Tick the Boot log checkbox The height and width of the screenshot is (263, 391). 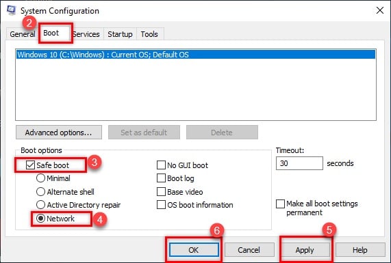point(161,178)
